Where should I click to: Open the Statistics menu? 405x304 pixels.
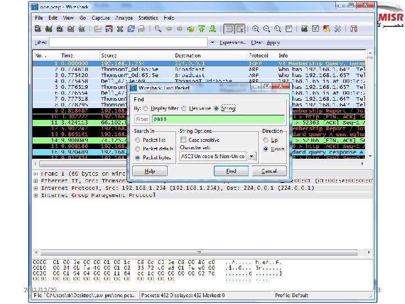click(x=148, y=17)
